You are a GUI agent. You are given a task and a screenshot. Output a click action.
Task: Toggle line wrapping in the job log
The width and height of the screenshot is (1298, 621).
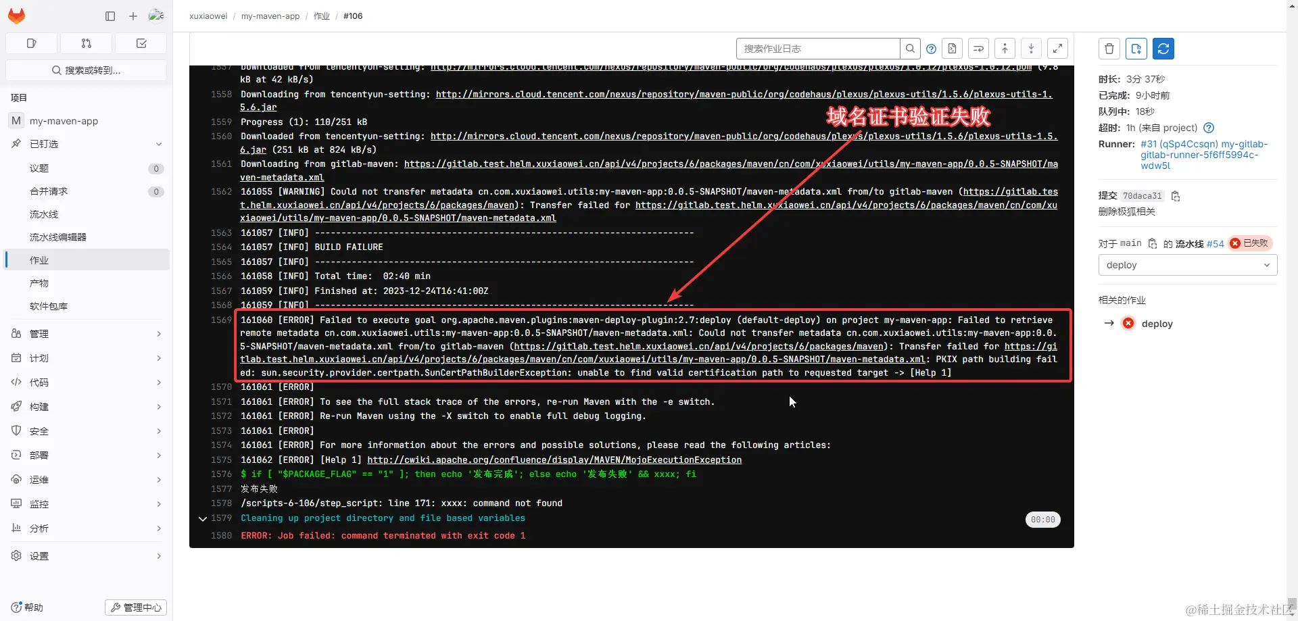tap(979, 48)
